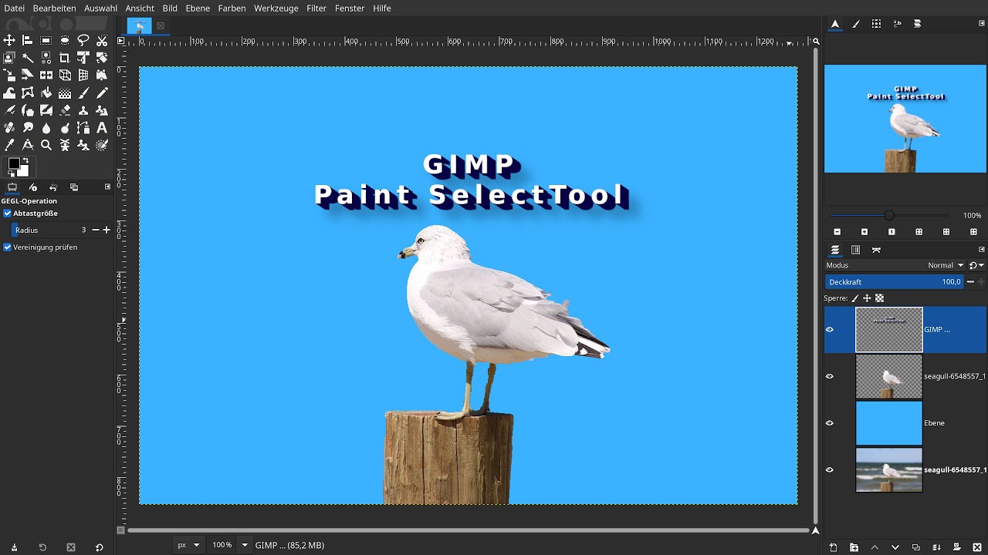Viewport: 988px width, 555px height.
Task: Open the layer mode group switch dropdown
Action: [976, 265]
